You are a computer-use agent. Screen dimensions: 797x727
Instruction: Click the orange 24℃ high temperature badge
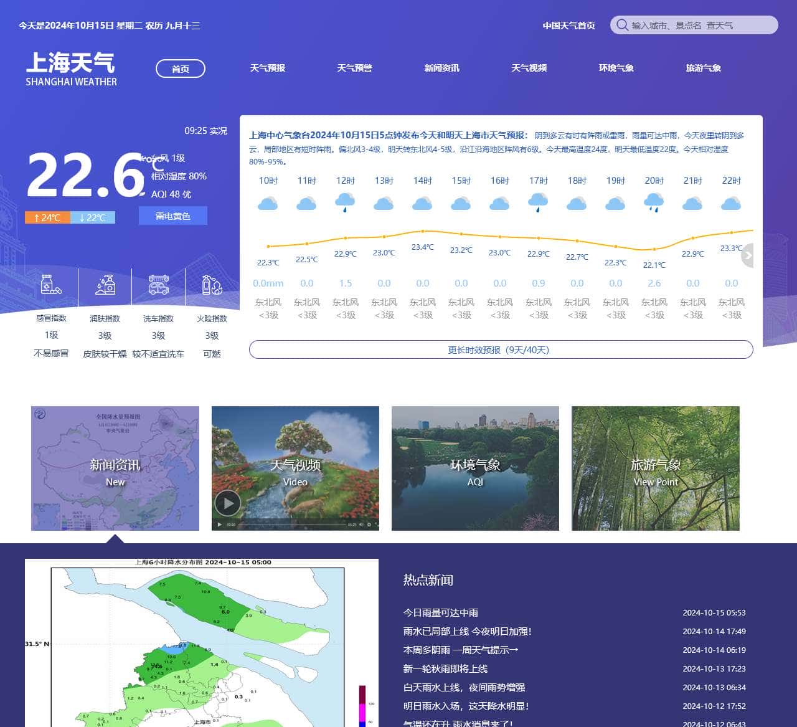coord(47,217)
